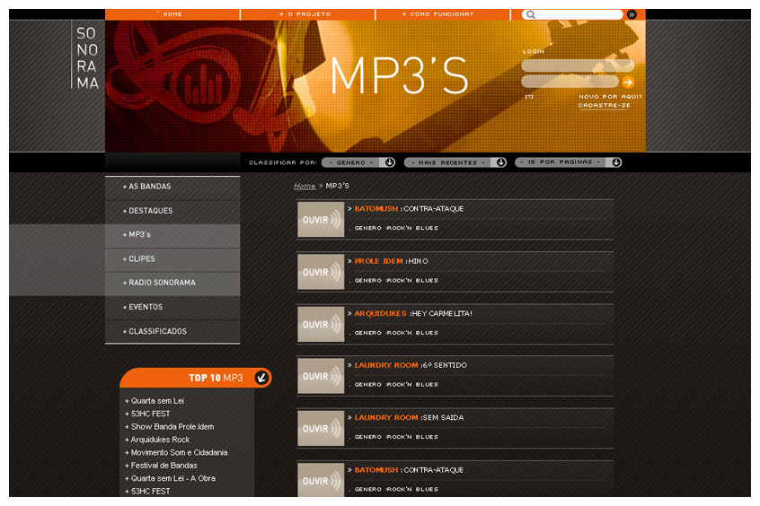Play Batomush Contra-Ataque with first OUVIR button

pos(321,219)
